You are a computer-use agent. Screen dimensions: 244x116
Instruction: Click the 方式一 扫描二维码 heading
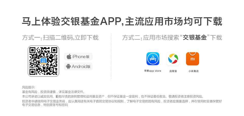60,38
